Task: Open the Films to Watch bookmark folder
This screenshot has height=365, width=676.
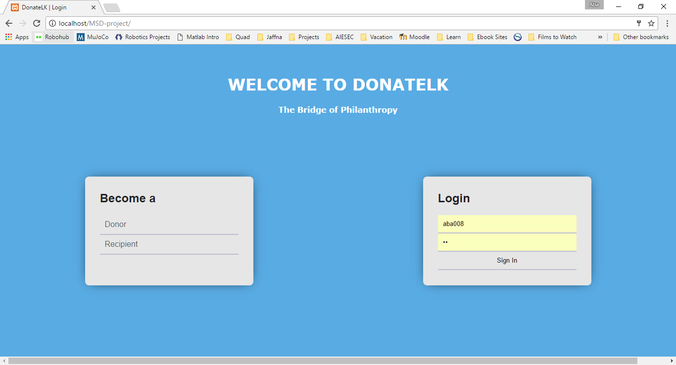Action: click(553, 37)
